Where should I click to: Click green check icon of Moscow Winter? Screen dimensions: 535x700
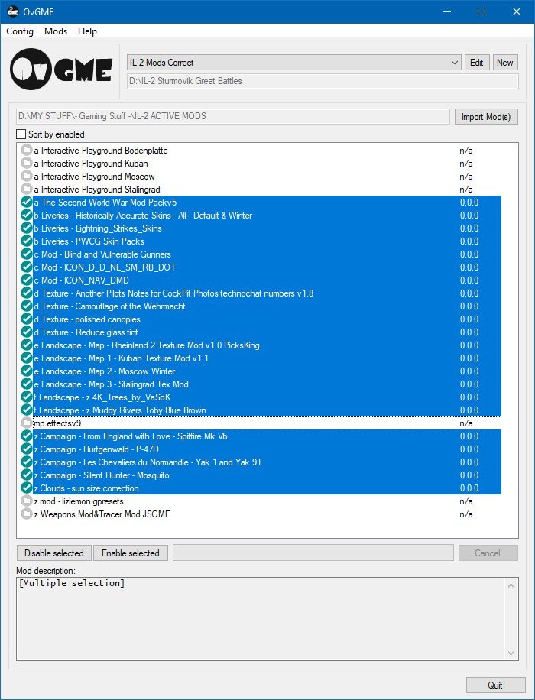pos(26,371)
